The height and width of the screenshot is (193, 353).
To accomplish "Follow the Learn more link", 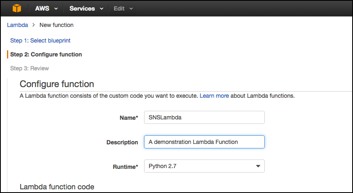I will point(214,96).
